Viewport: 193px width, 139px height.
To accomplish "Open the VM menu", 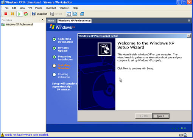I will pos(30,8).
